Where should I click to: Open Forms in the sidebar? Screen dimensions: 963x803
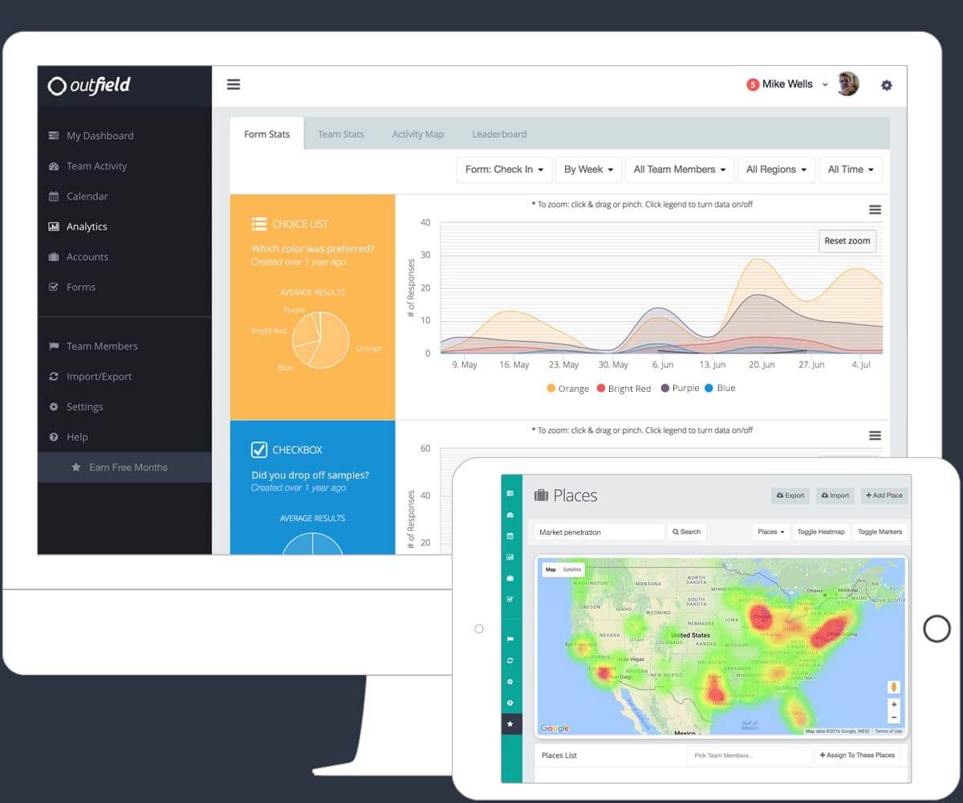point(124,287)
